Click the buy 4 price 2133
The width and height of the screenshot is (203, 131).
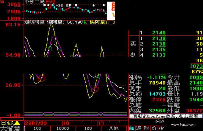(159, 55)
